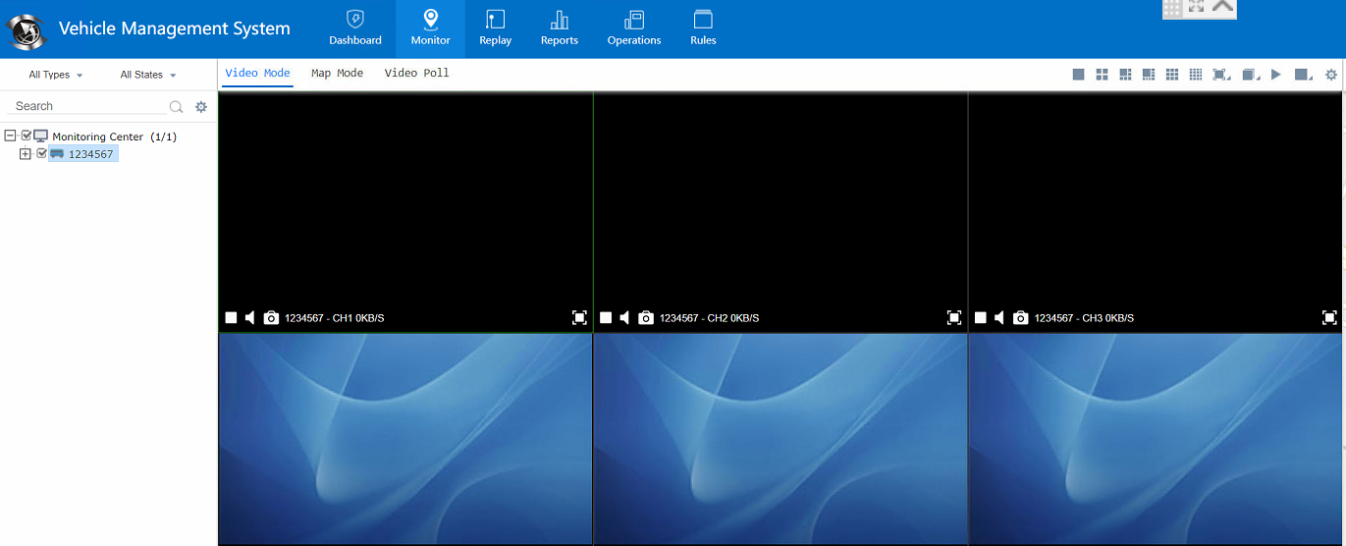Select the empty pane below CH3
Image resolution: width=1346 pixels, height=546 pixels.
click(1156, 438)
